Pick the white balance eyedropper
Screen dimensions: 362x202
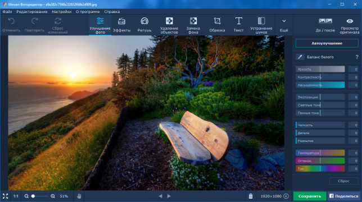pos(300,57)
